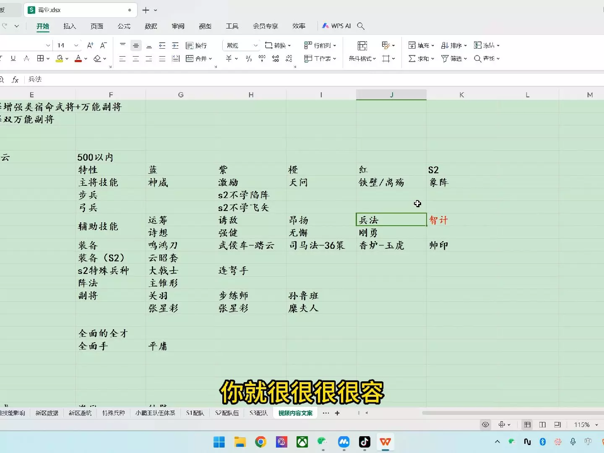Switch to 数据 ribbon tab
The height and width of the screenshot is (453, 604).
[151, 26]
